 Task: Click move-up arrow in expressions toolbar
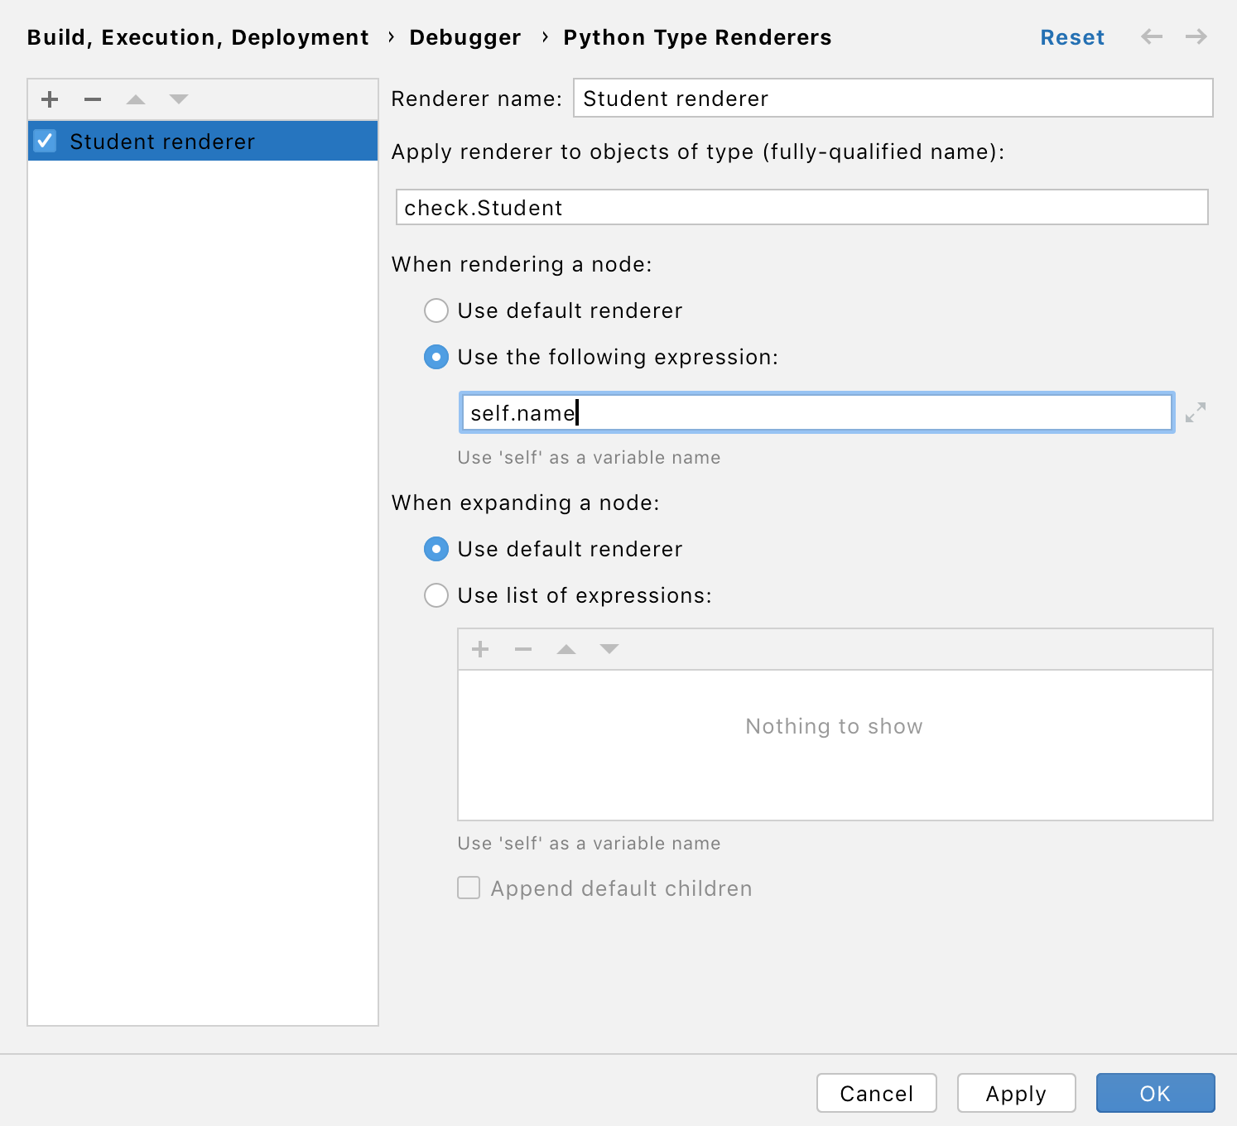click(x=566, y=648)
